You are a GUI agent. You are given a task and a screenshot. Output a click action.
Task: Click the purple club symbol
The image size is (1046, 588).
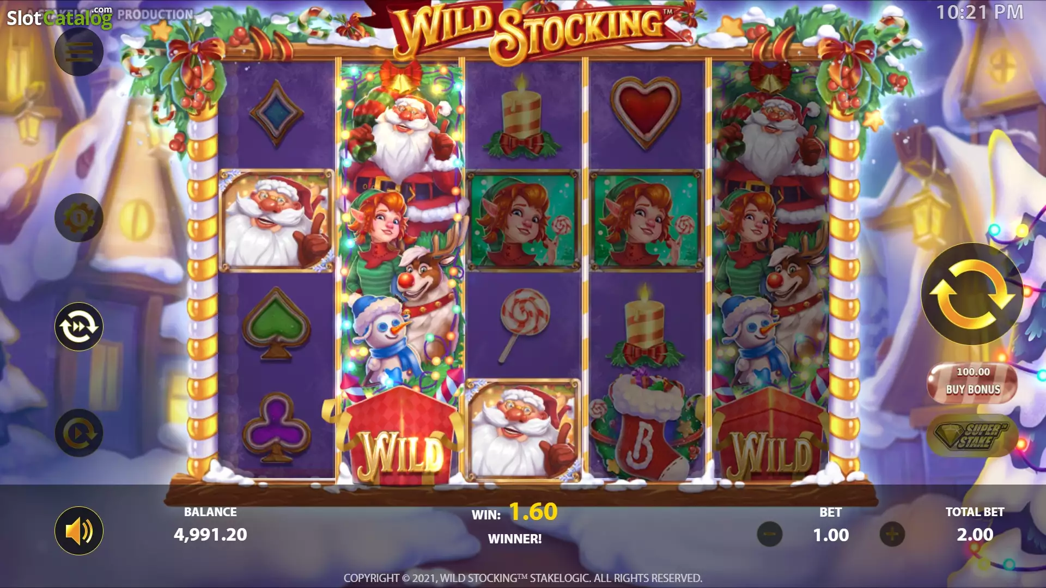[276, 427]
